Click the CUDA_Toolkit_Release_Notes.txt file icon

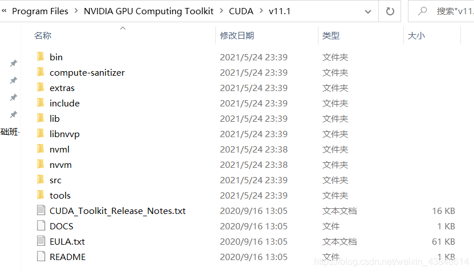click(40, 211)
